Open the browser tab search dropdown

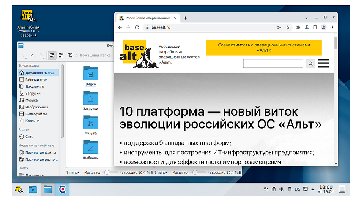[x=307, y=18]
